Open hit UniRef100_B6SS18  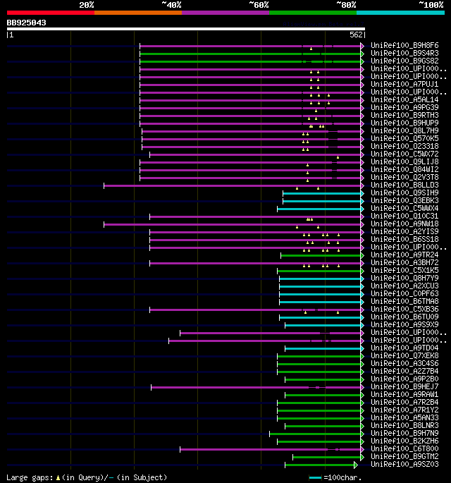coord(404,239)
